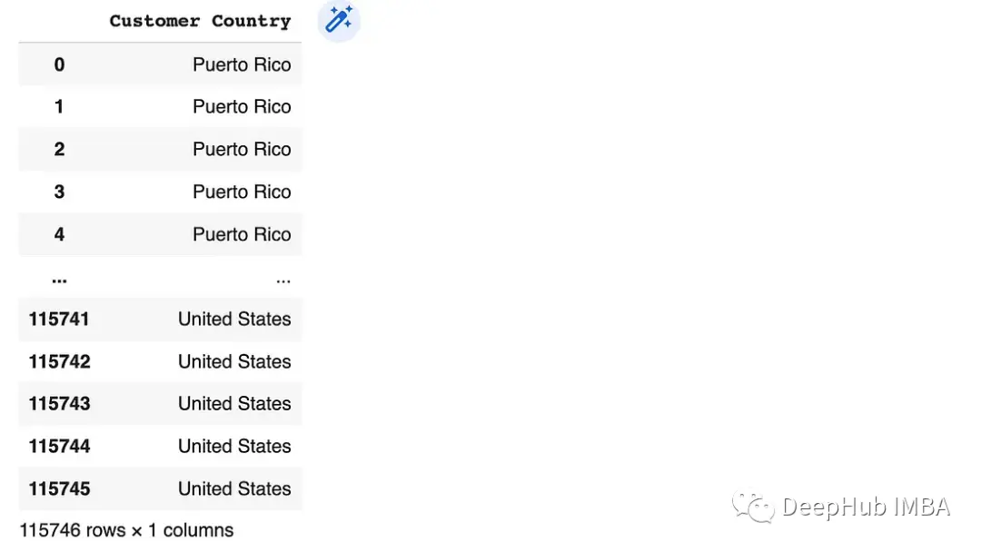Click row index 2
981x552 pixels.
[59, 149]
